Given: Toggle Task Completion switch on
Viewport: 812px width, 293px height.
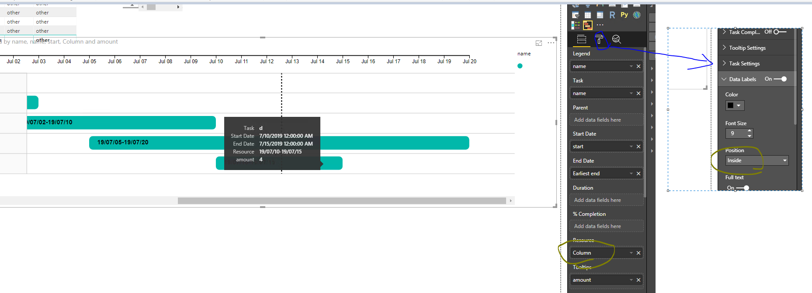Looking at the screenshot, I should [780, 32].
